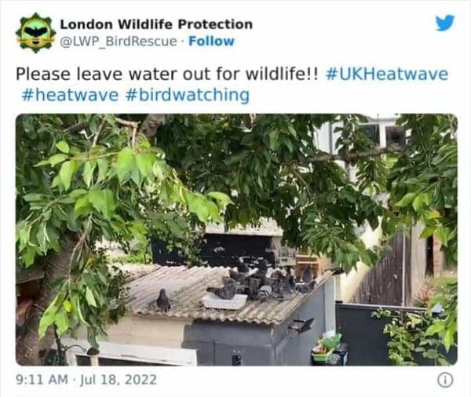Image resolution: width=471 pixels, height=397 pixels.
Task: Click the 9:11 AM tweet time
Action: [42, 380]
